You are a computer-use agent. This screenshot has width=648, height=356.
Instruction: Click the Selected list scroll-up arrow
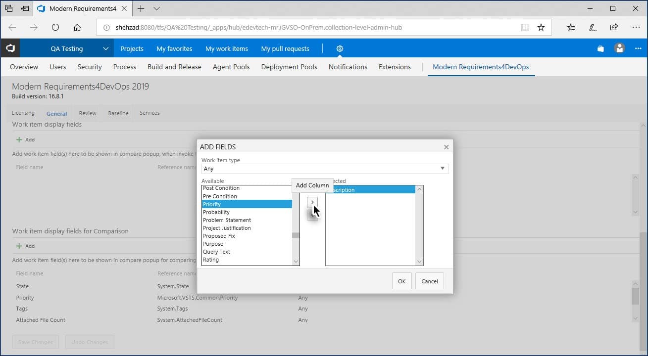pos(419,189)
